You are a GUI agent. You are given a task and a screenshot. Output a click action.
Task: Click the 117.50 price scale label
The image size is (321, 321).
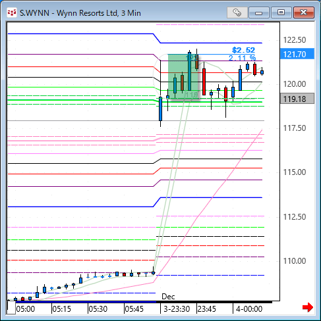tap(295, 128)
